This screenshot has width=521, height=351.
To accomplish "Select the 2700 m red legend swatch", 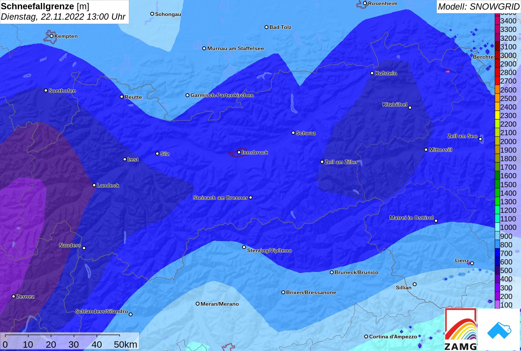I will [497, 81].
